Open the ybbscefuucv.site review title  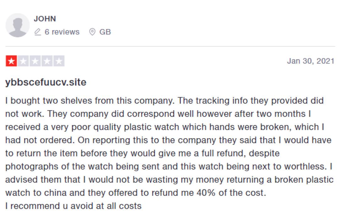click(x=46, y=82)
